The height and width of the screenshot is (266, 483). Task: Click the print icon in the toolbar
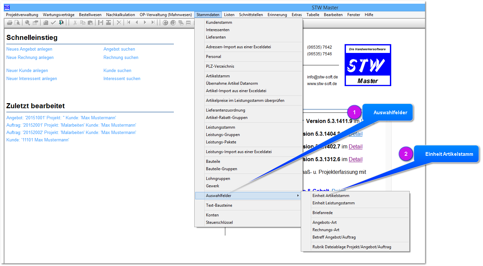pyautogui.click(x=10, y=23)
